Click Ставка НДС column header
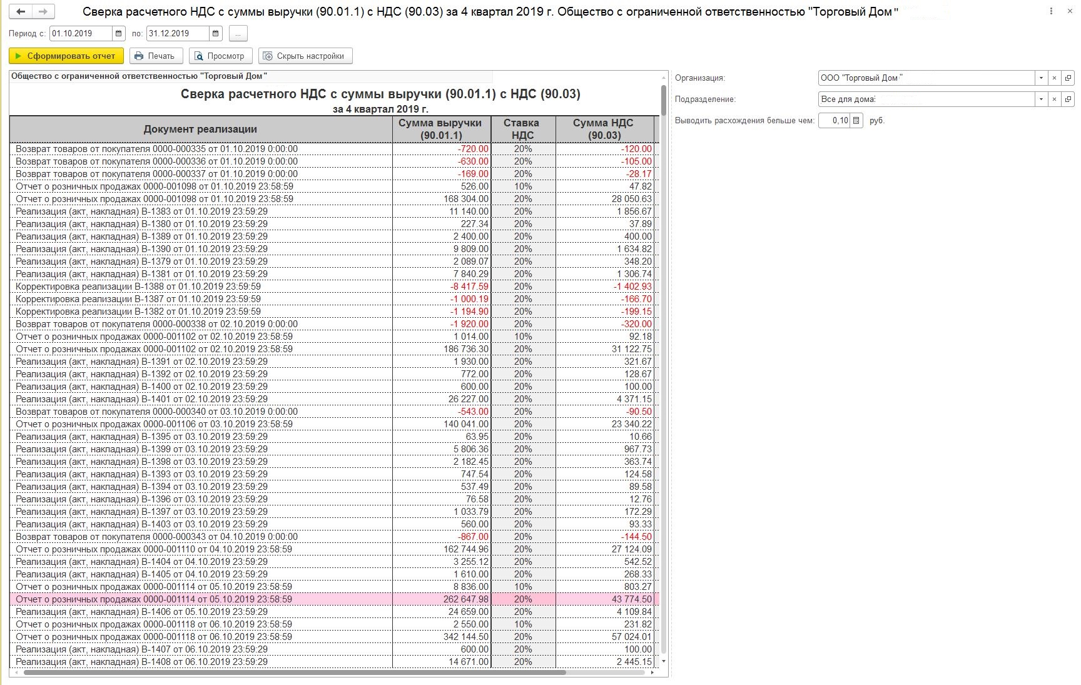The image size is (1081, 685). tap(522, 129)
